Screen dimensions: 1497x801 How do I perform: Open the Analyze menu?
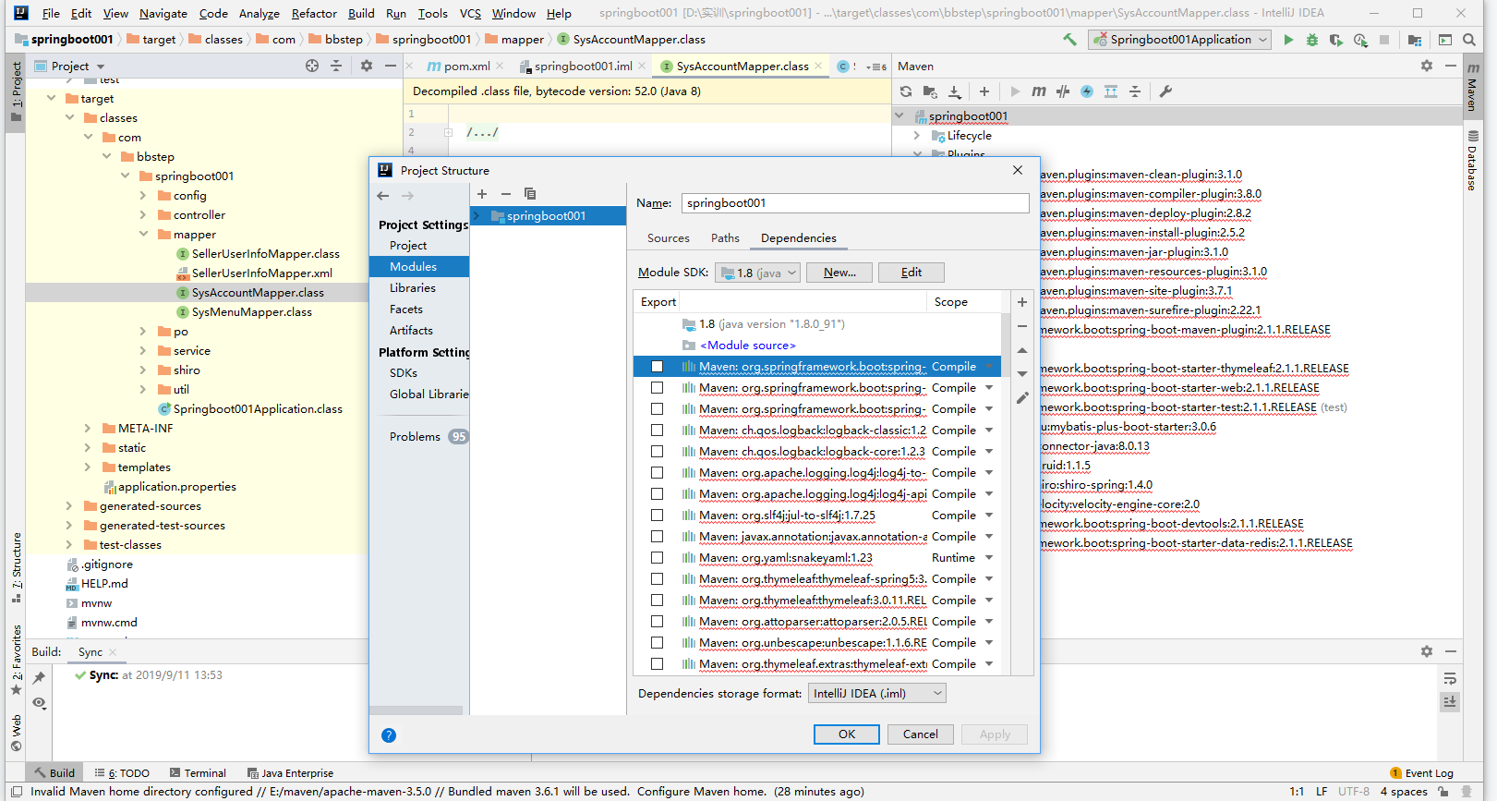coord(260,13)
